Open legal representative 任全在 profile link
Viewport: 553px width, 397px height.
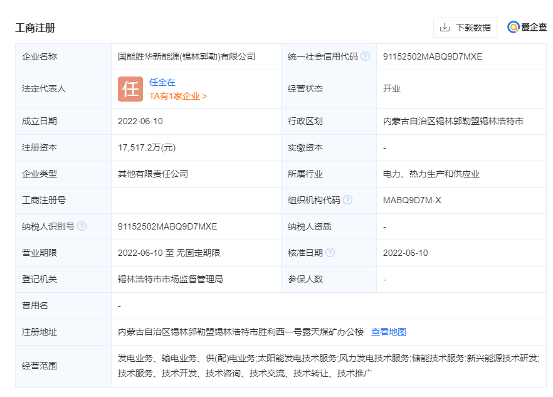(162, 82)
